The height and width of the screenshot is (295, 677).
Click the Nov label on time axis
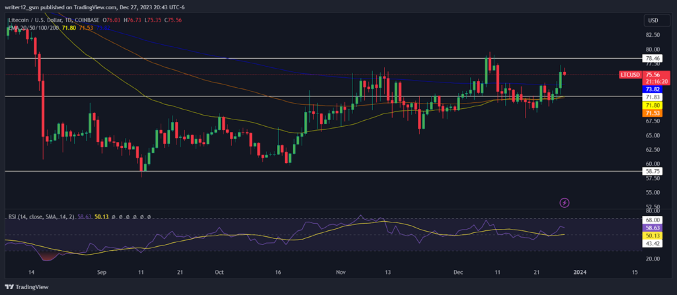click(341, 272)
